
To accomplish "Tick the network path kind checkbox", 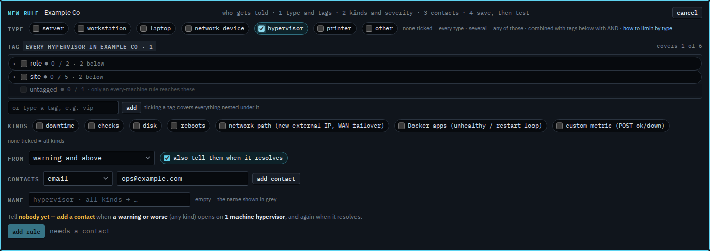I will [222, 126].
